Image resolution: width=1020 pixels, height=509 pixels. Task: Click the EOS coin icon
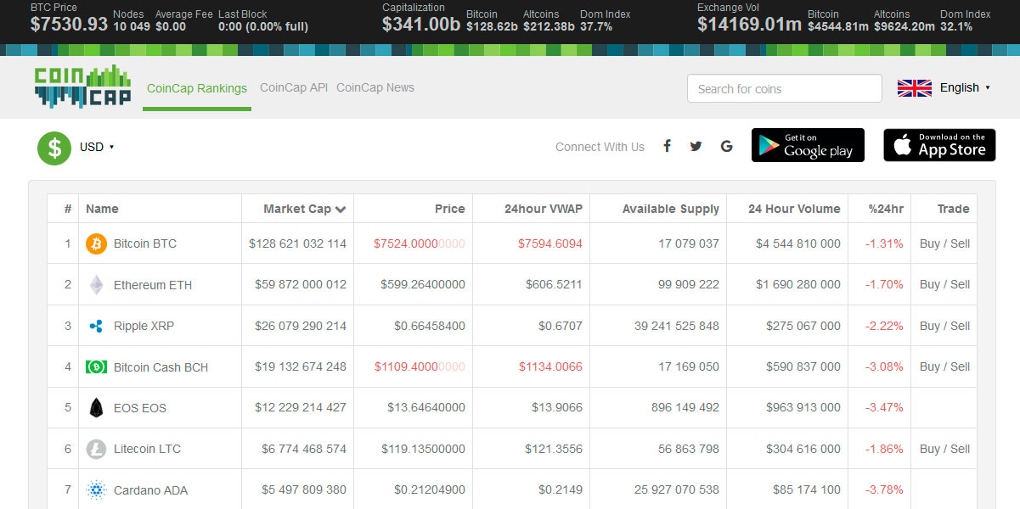tap(96, 408)
